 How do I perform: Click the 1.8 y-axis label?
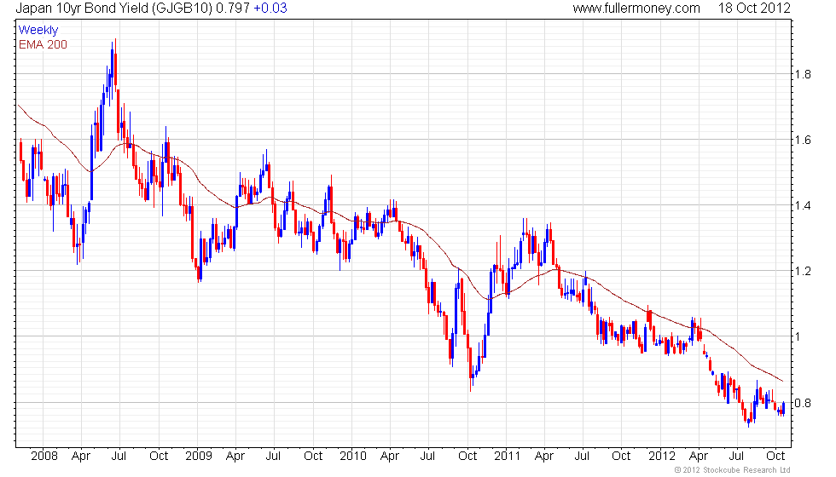(803, 75)
